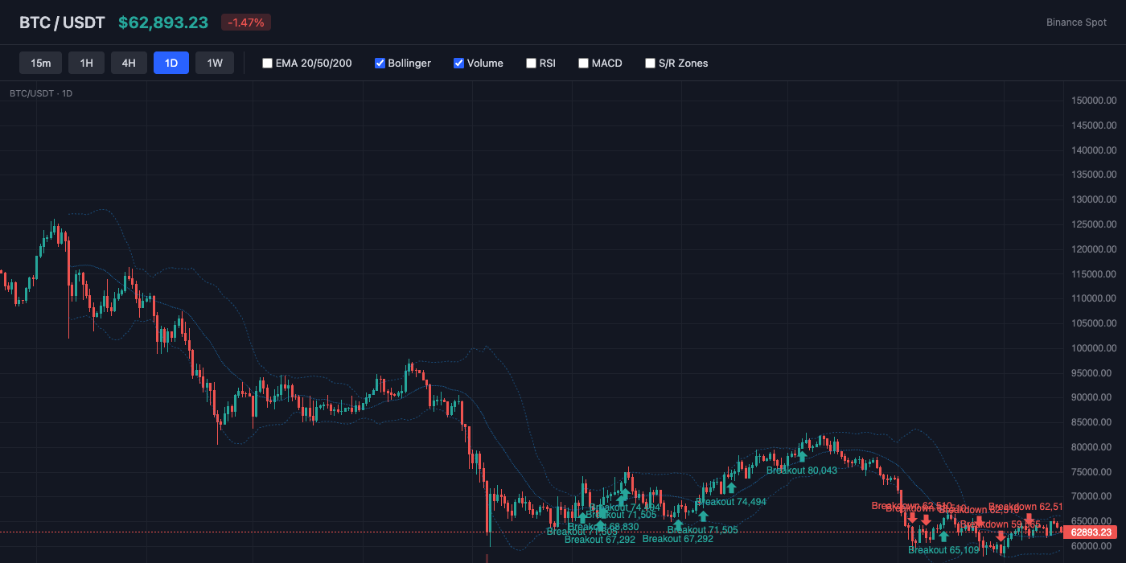Show S/R Zones on the chart
Viewport: 1126px width, 563px height.
point(650,63)
